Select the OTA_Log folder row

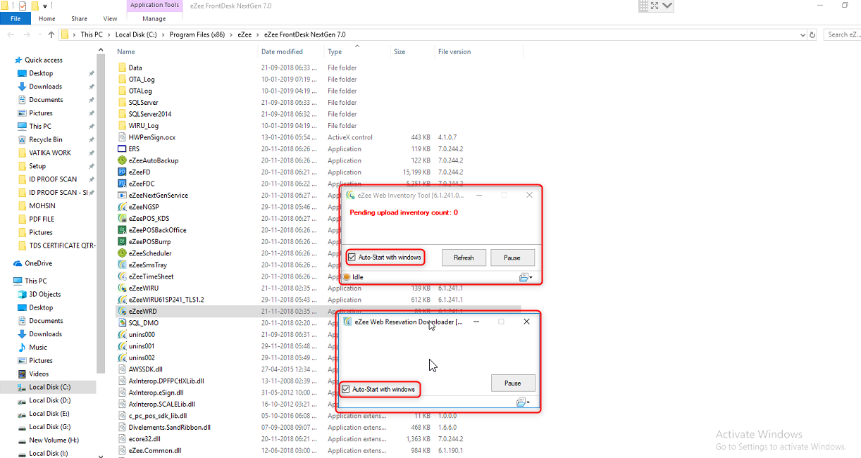coord(319,79)
